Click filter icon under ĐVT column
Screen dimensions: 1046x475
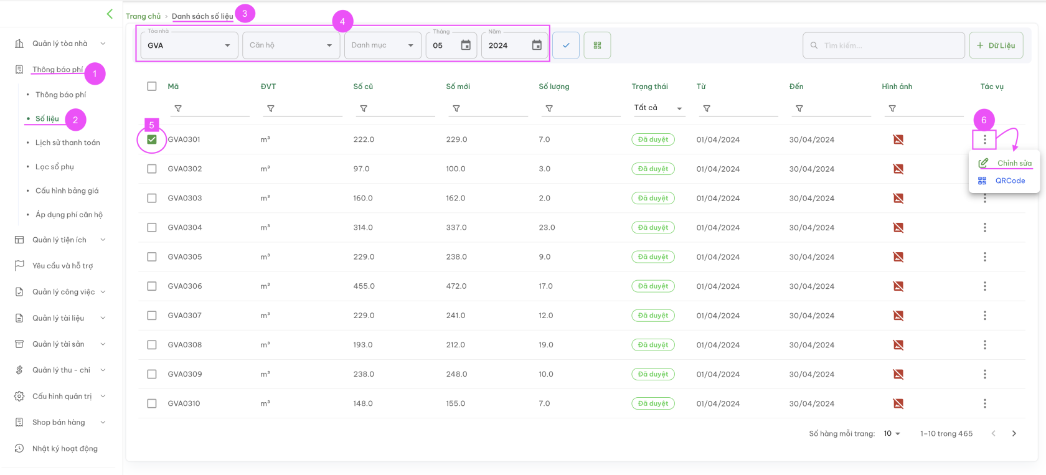pyautogui.click(x=271, y=108)
